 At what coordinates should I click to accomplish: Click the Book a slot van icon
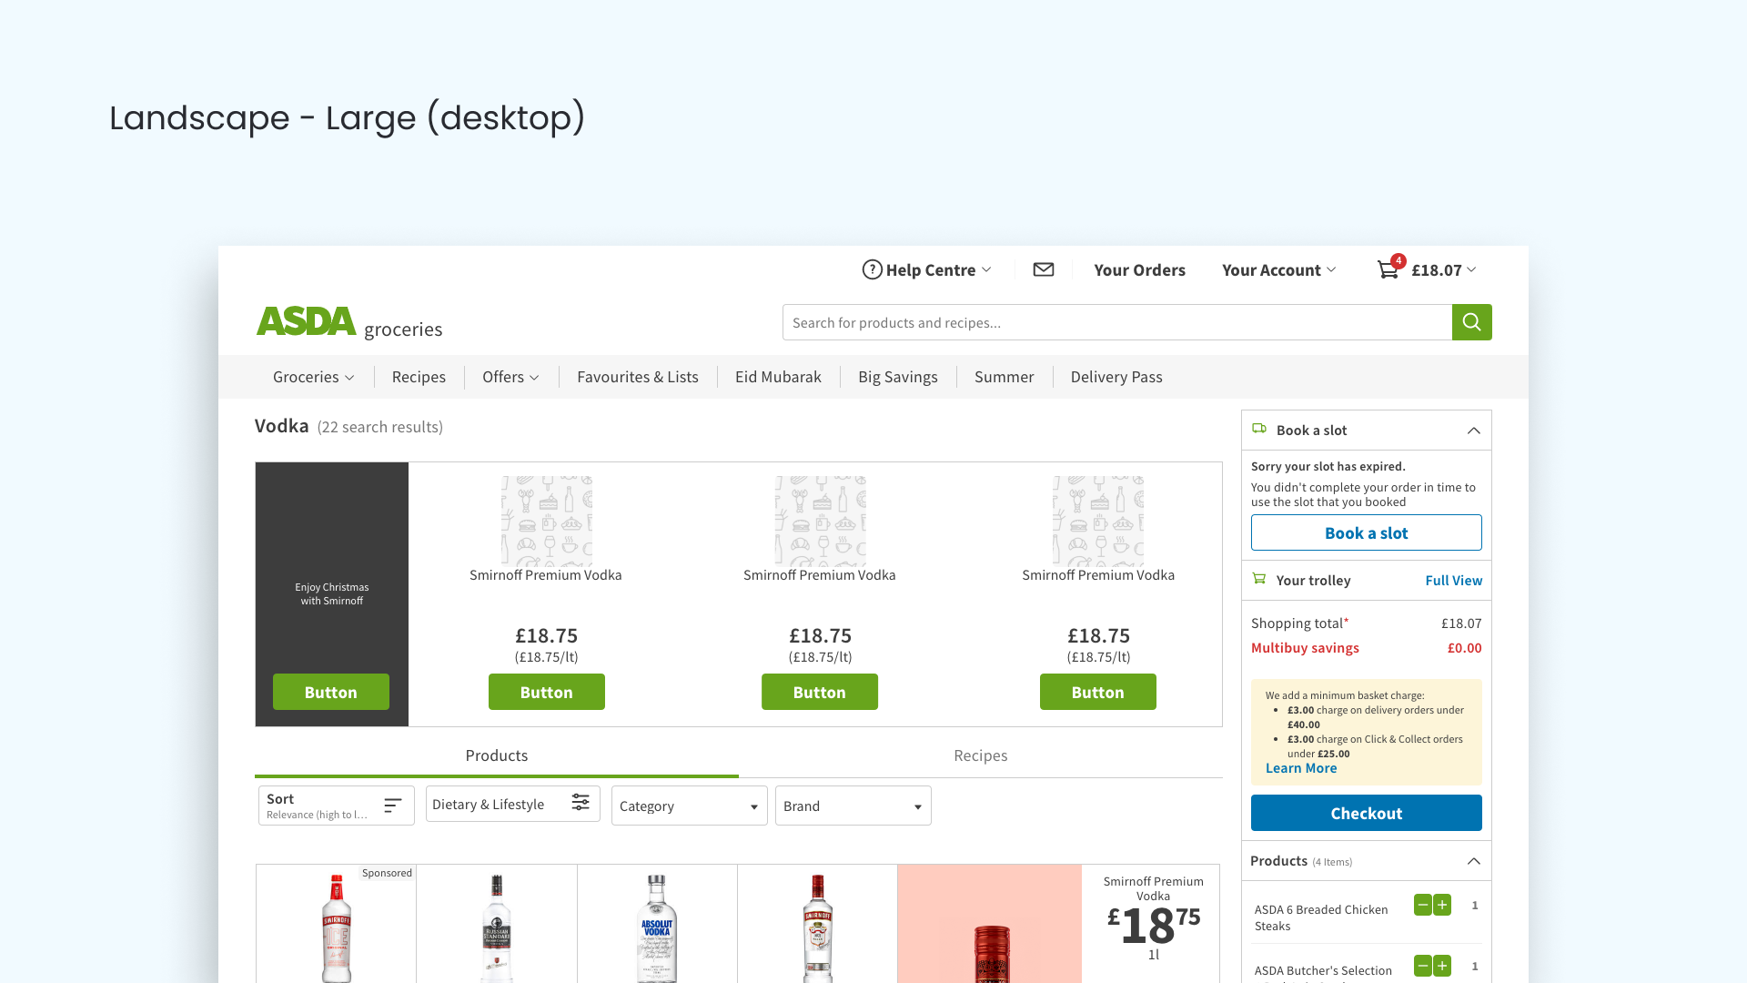pyautogui.click(x=1259, y=429)
